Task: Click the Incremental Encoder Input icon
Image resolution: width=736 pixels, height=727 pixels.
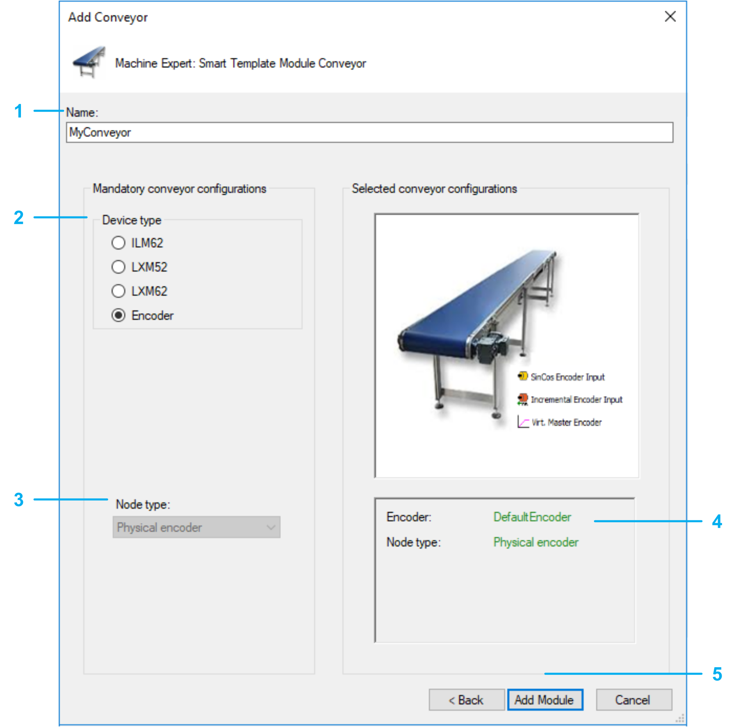Action: pos(522,399)
